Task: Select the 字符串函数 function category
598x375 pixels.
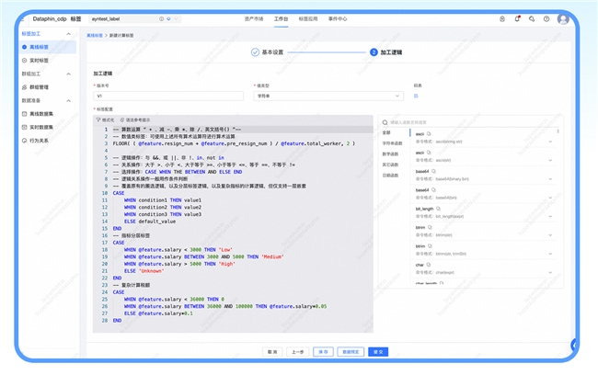Action: tap(393, 142)
